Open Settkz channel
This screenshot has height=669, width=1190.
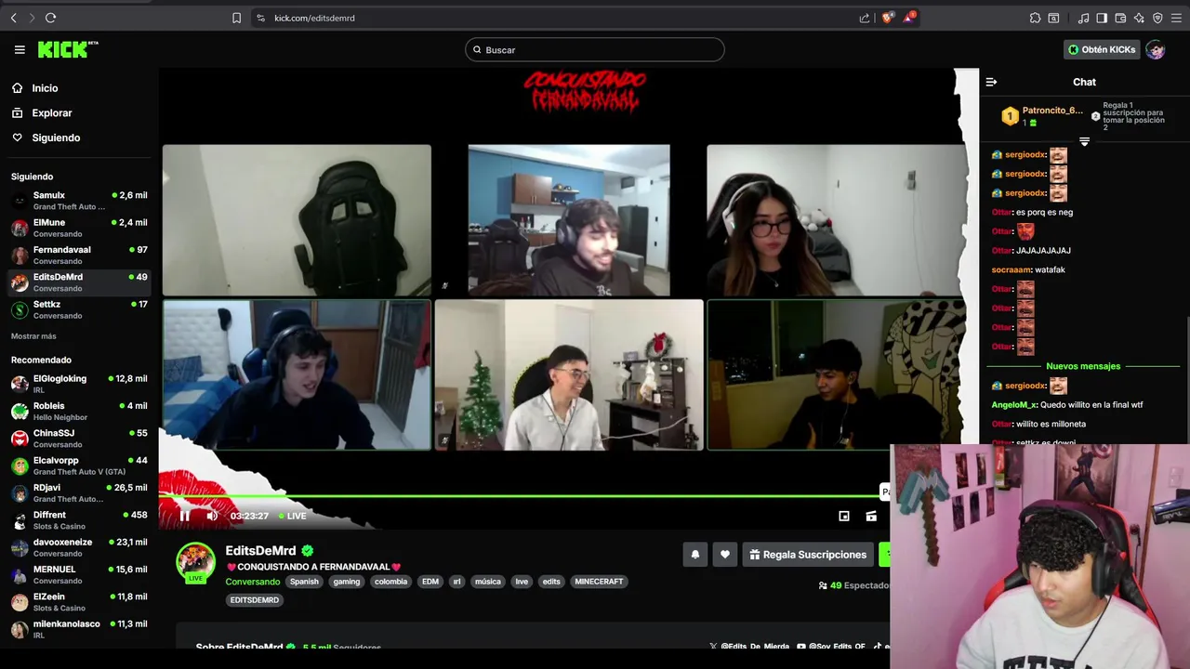coord(79,309)
